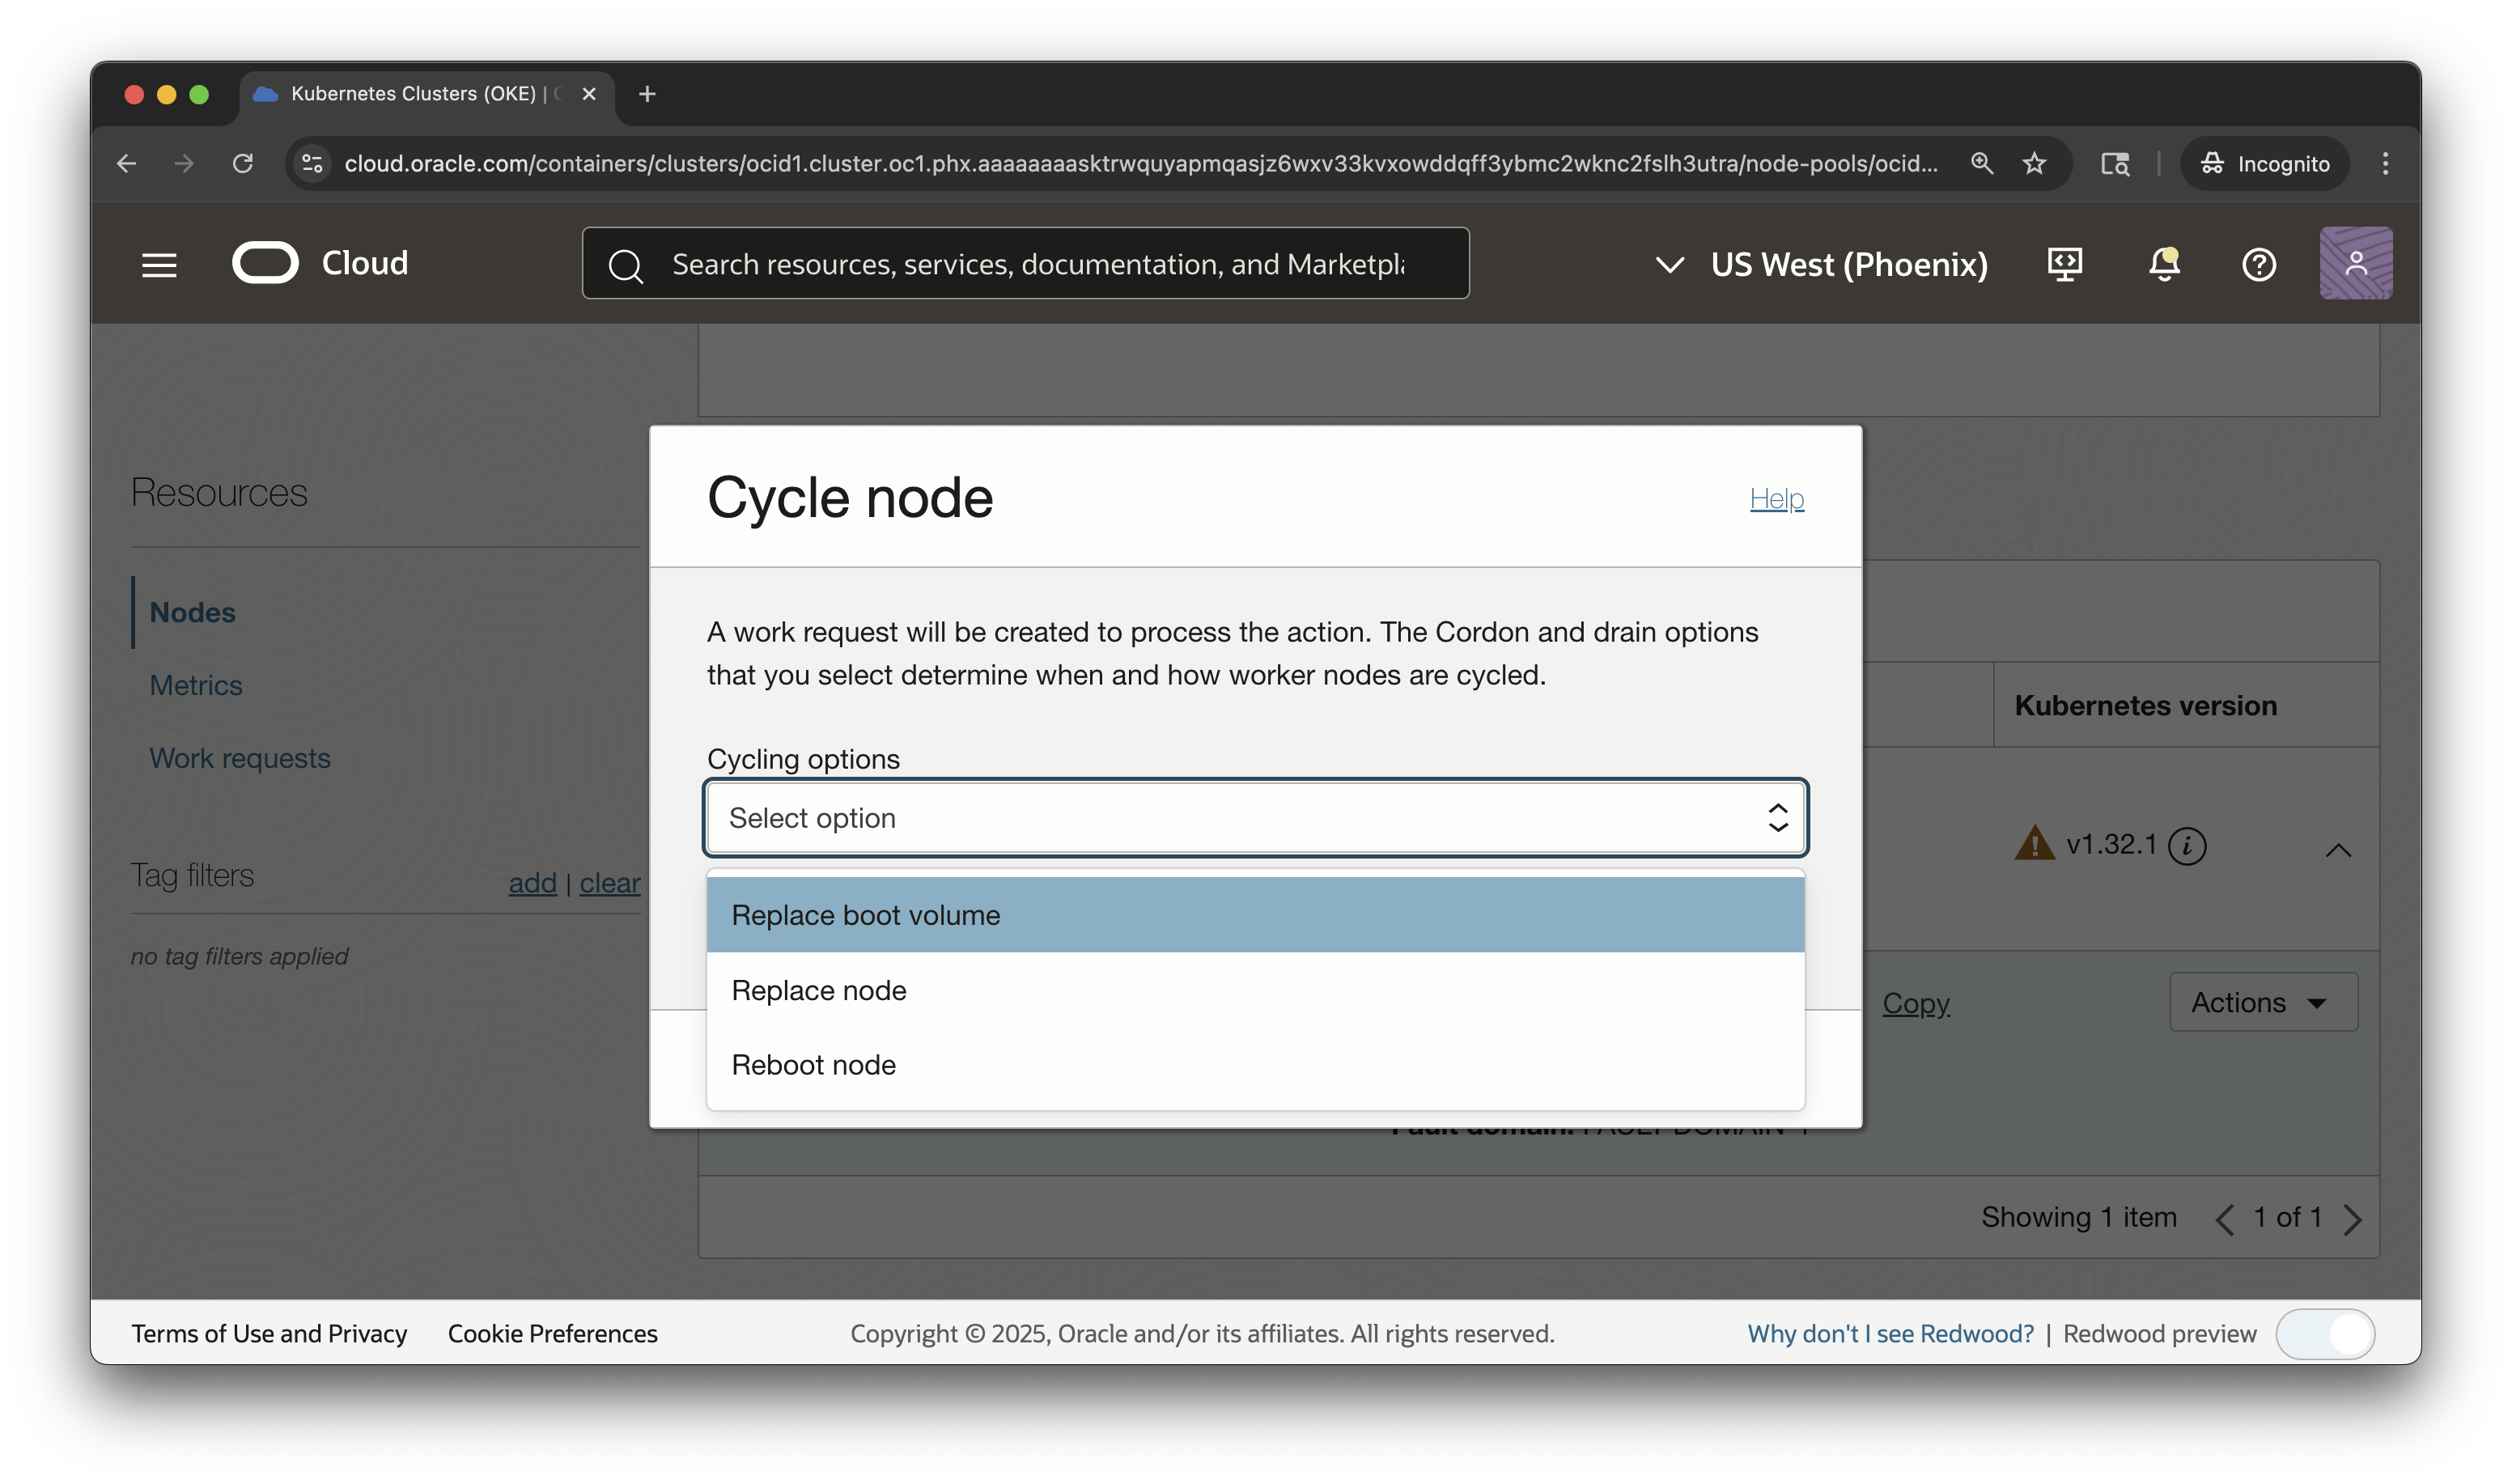Choose Replace boot volume option
The image size is (2512, 1484).
click(1255, 915)
